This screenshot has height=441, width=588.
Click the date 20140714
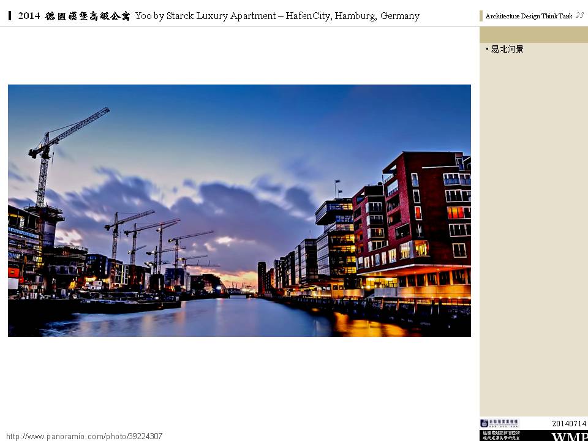(x=569, y=424)
